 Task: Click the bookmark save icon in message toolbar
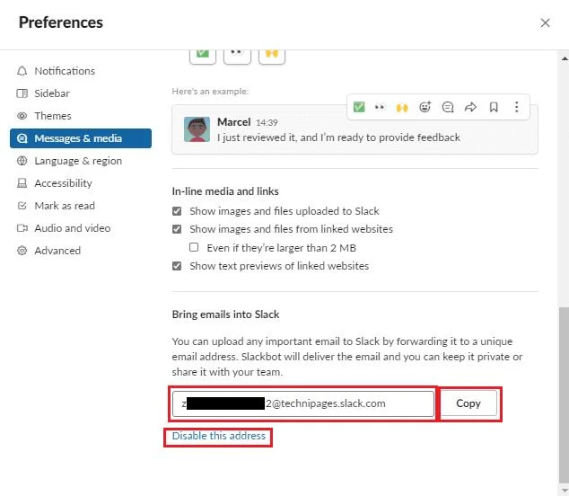point(494,107)
